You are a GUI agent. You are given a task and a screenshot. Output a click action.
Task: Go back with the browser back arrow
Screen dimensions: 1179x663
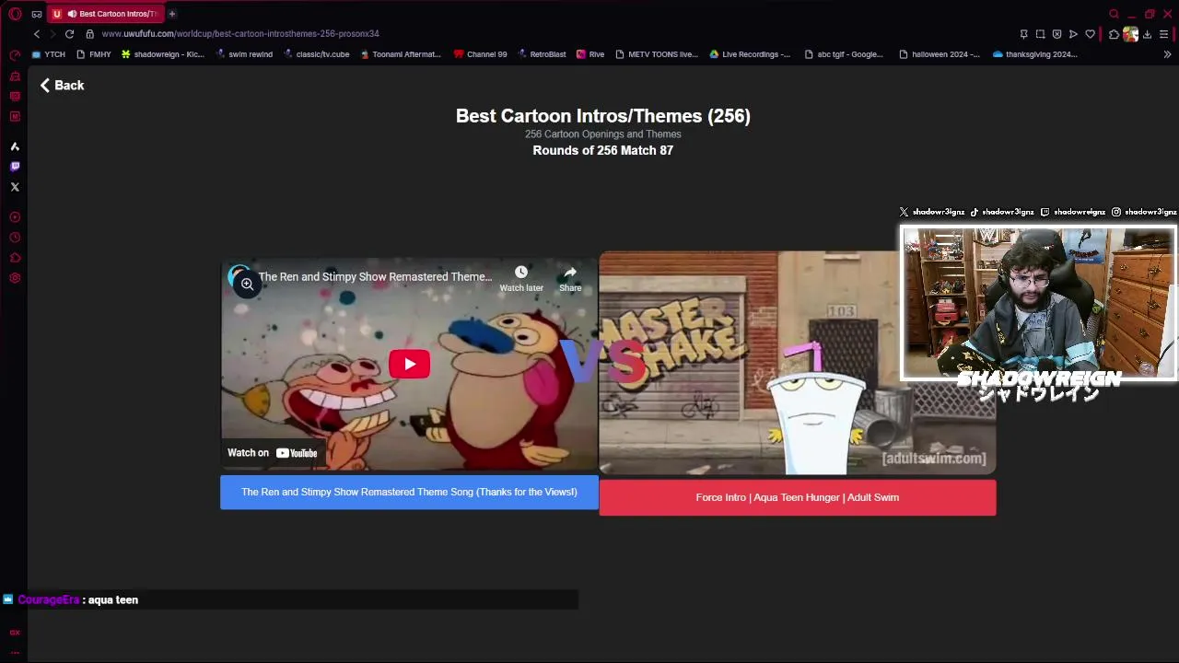tap(37, 34)
